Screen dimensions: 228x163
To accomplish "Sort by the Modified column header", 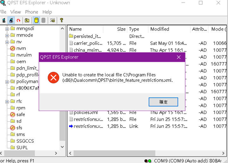I will (x=169, y=29).
